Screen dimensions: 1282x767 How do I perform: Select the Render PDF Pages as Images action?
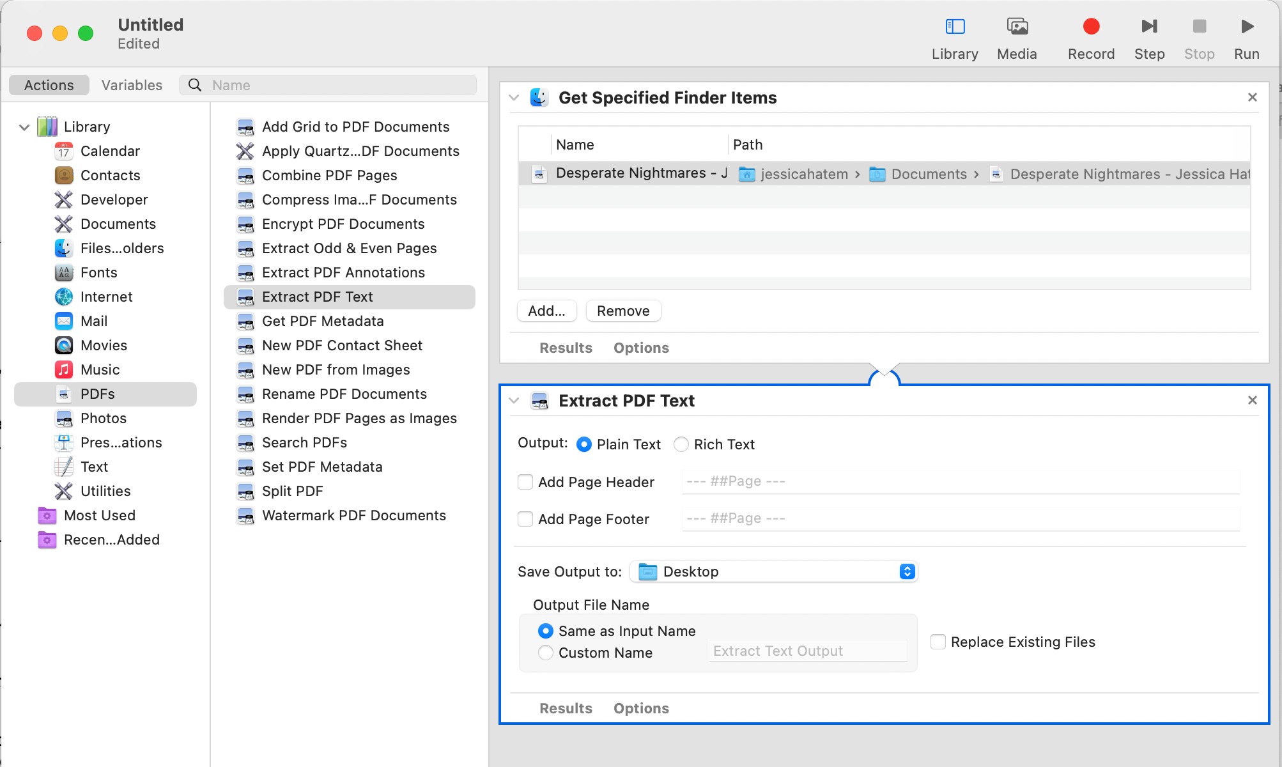(359, 419)
